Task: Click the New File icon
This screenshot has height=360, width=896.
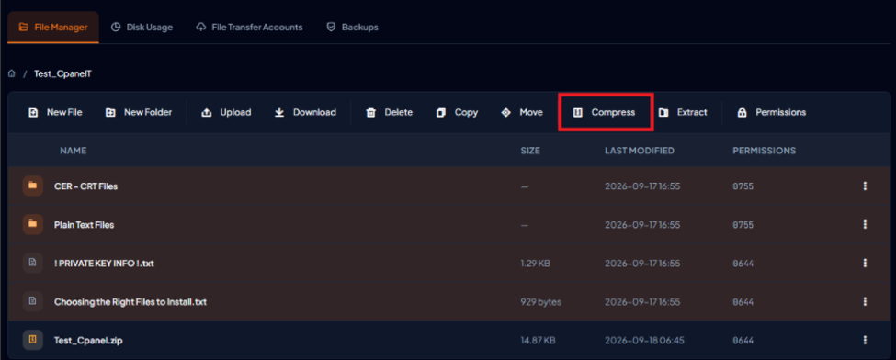Action: click(x=33, y=113)
